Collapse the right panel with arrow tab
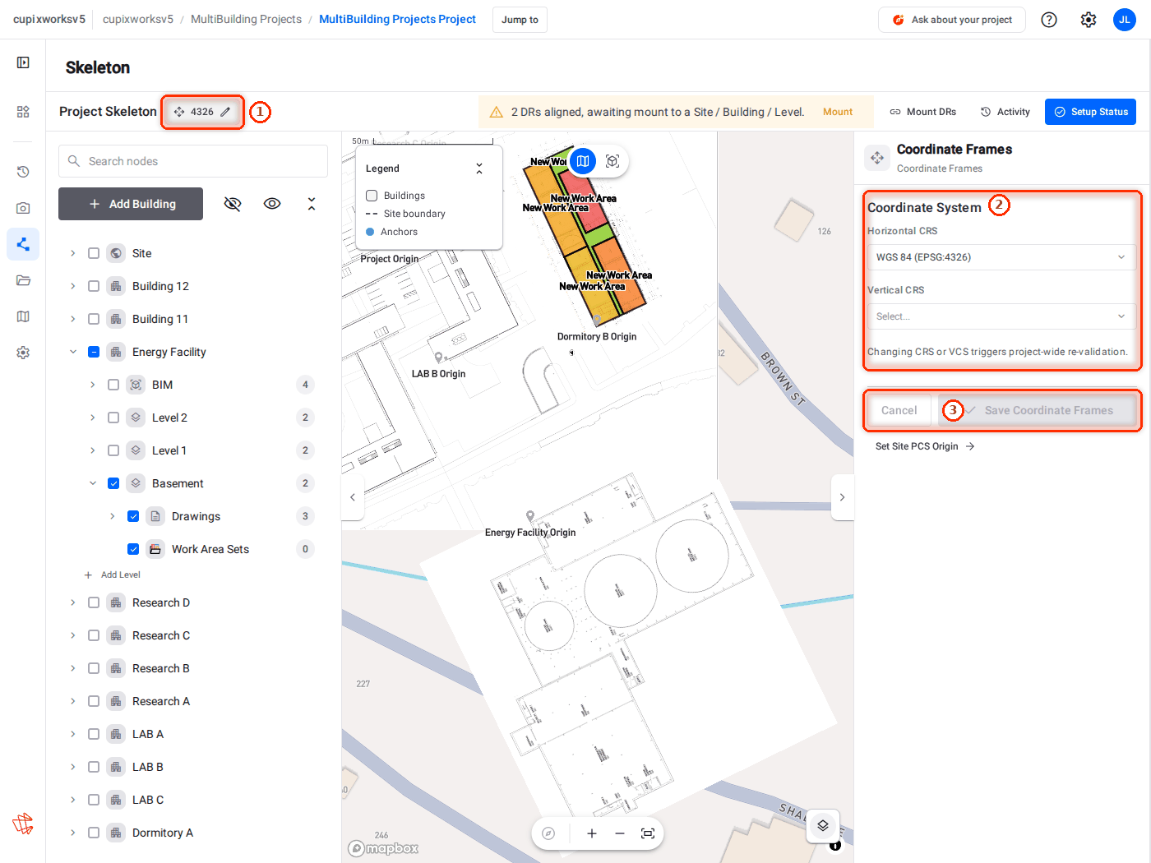 pyautogui.click(x=842, y=497)
